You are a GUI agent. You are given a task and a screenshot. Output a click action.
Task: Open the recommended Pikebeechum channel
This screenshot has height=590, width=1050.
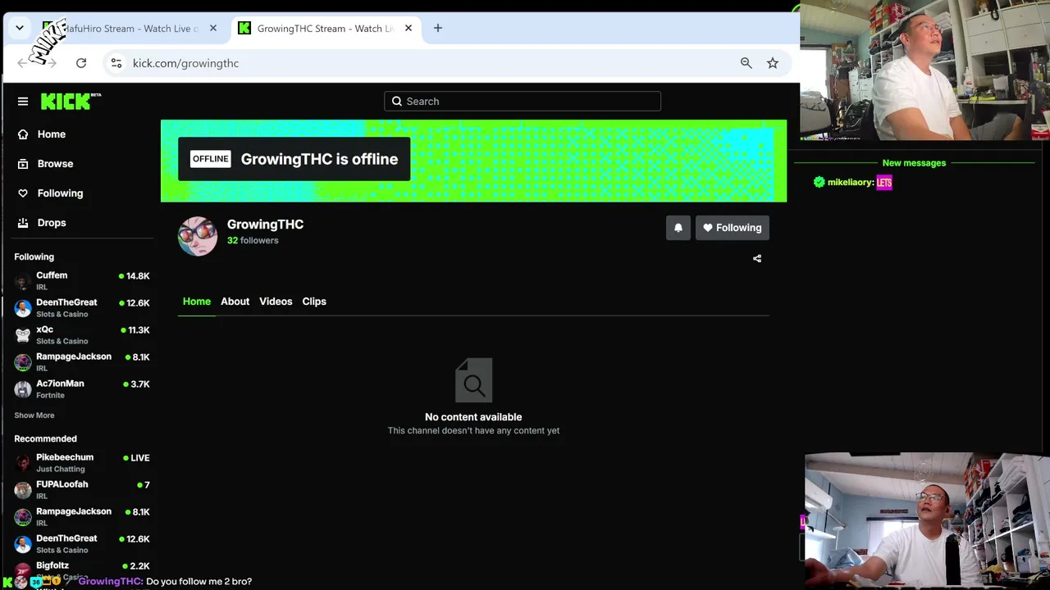point(82,462)
